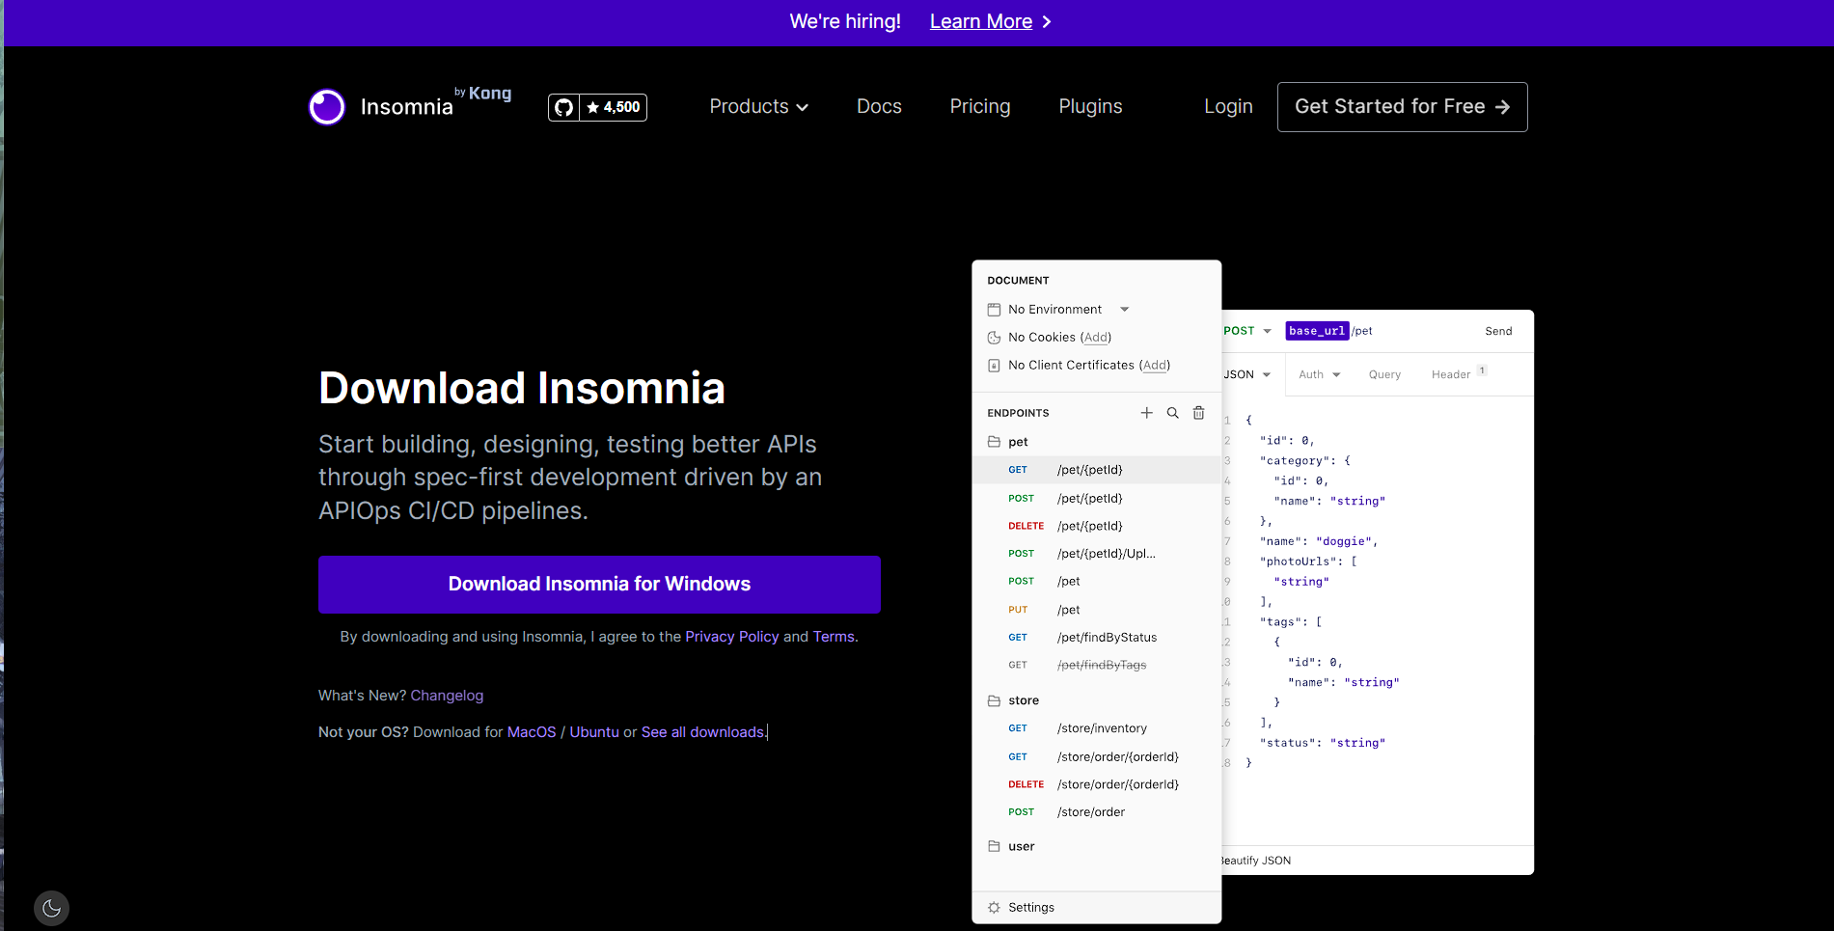
Task: Click the Client Certificates file icon
Action: point(994,366)
